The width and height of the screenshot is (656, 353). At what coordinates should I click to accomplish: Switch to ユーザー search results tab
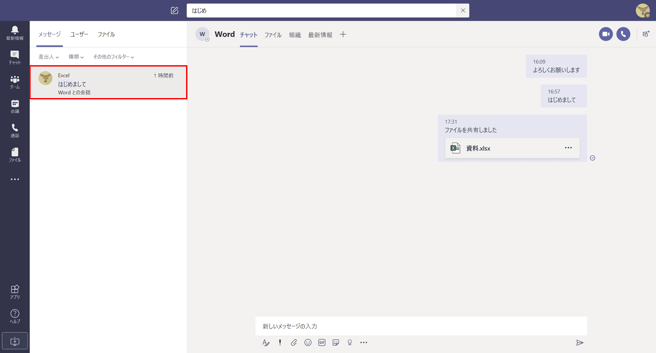(x=79, y=35)
